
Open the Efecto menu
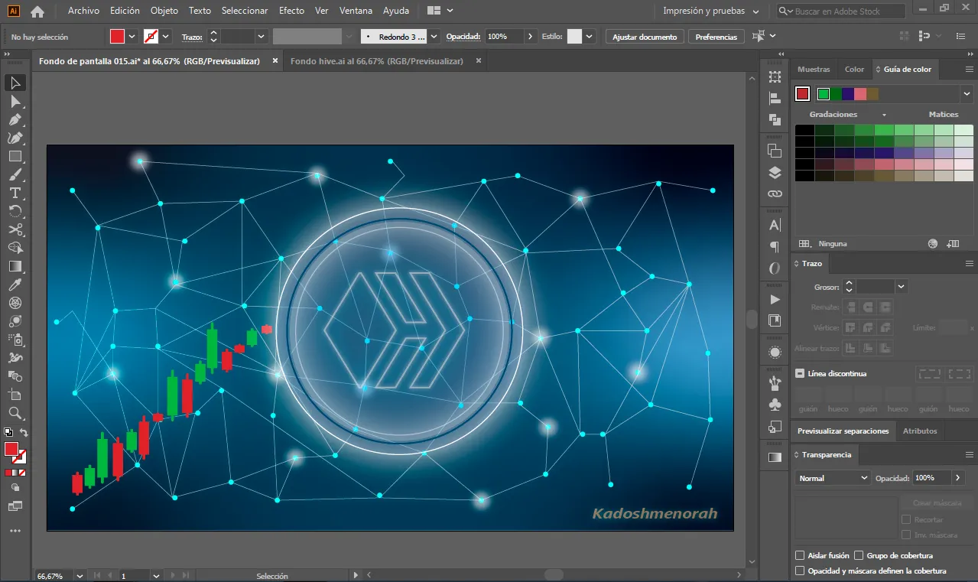291,11
